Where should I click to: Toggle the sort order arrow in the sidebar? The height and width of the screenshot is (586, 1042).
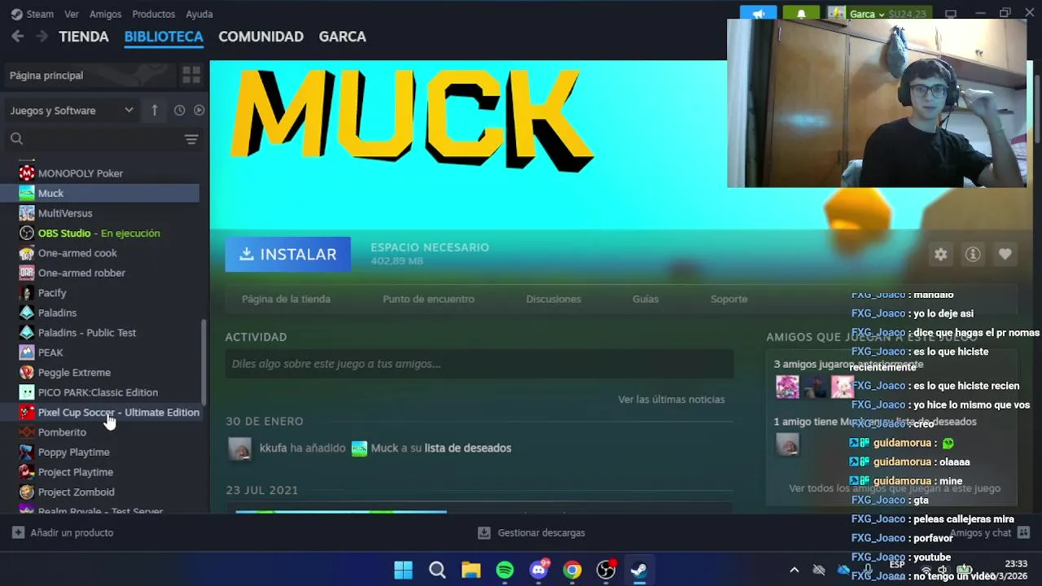pos(155,110)
